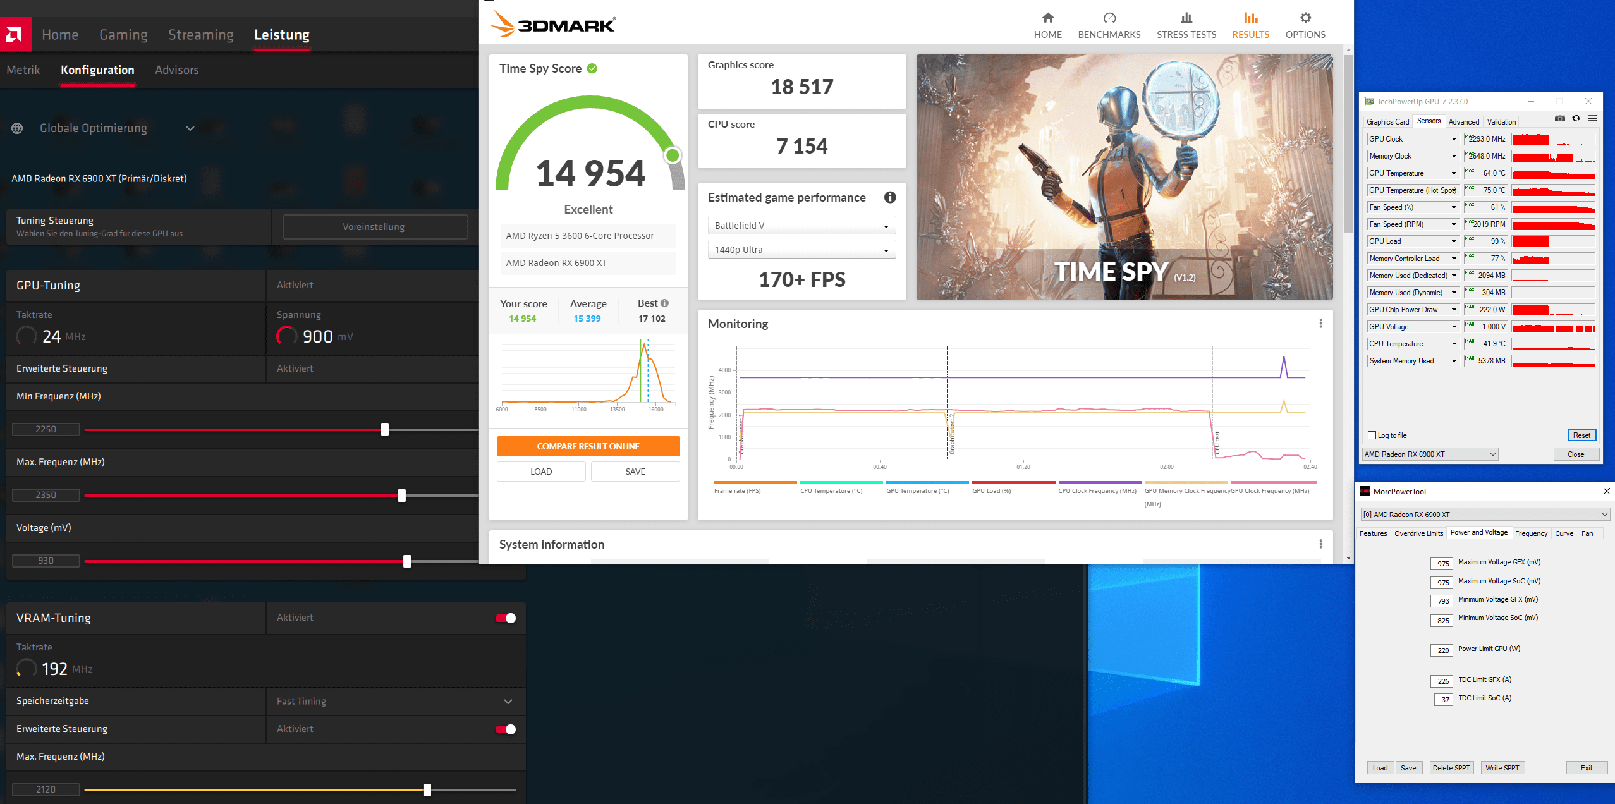Click MorePowerTool Exit button
The width and height of the screenshot is (1615, 804).
[x=1587, y=768]
